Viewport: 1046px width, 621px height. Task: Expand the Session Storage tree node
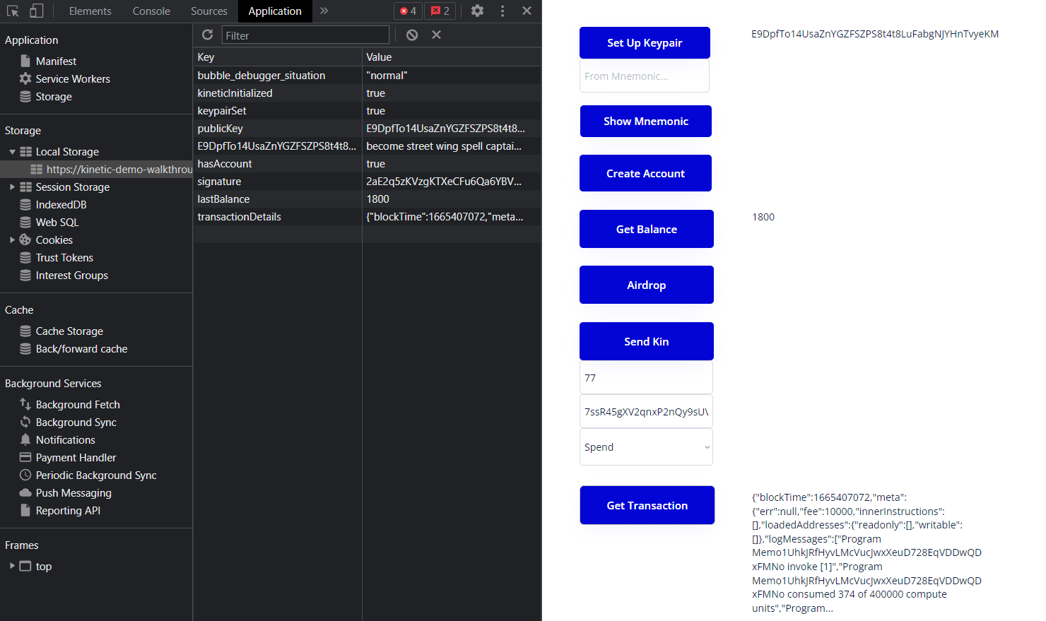coord(12,187)
